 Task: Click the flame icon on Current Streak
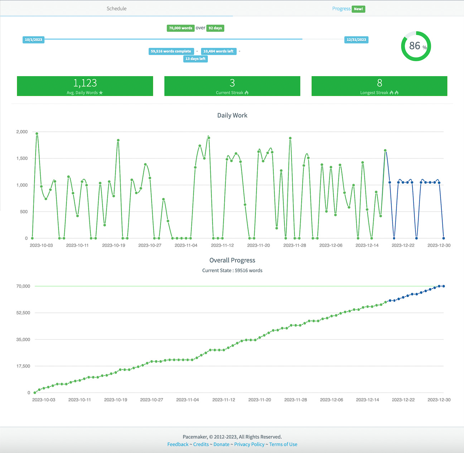tap(247, 92)
